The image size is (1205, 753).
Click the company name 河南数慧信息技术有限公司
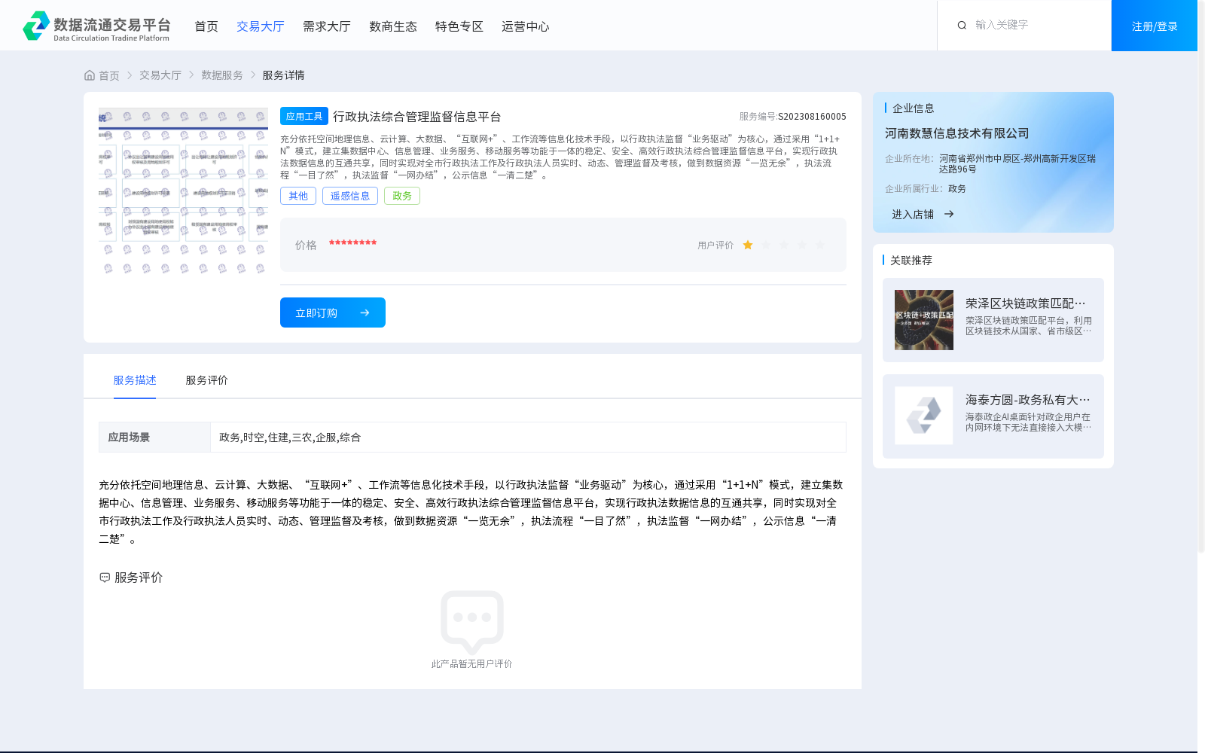click(956, 133)
